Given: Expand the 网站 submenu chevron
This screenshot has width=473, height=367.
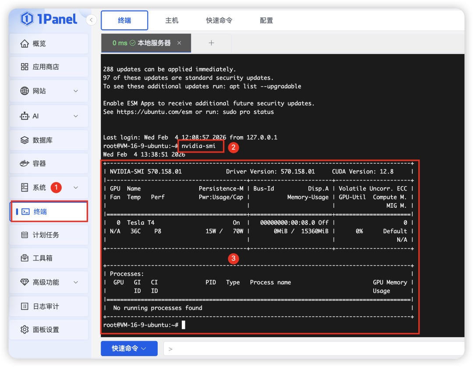Looking at the screenshot, I should pos(76,91).
